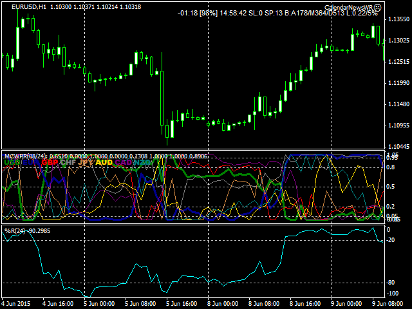Click the 8 Jun 08:00 time axis label
412x309 pixels.
[264, 304]
